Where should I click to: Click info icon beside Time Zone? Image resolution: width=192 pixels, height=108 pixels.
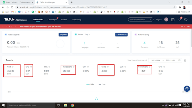(x=146, y=60)
